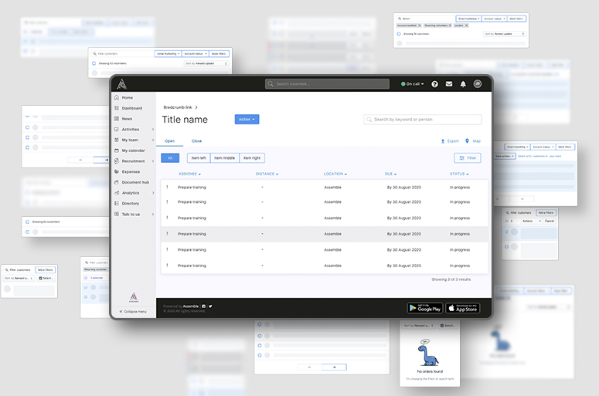Screen dimensions: 599x396
Task: Select the 'Item left' segmented toggle
Action: (199, 157)
